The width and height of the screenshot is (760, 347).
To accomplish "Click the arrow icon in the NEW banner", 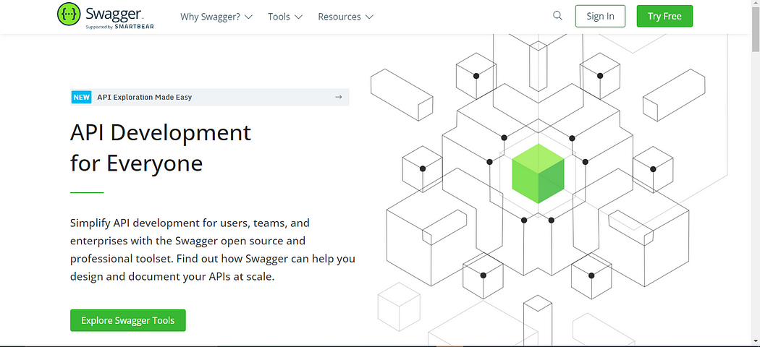I will 338,97.
